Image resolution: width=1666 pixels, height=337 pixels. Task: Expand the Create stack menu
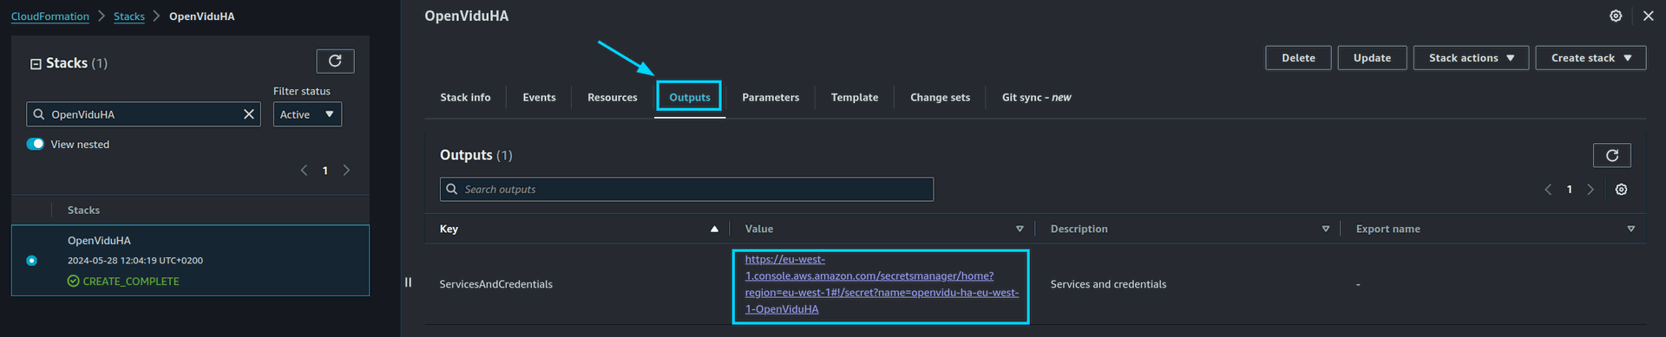tap(1591, 58)
